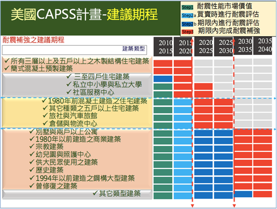Select row 別墅與兩戶以上公寓
The image size is (277, 209).
(x=63, y=131)
